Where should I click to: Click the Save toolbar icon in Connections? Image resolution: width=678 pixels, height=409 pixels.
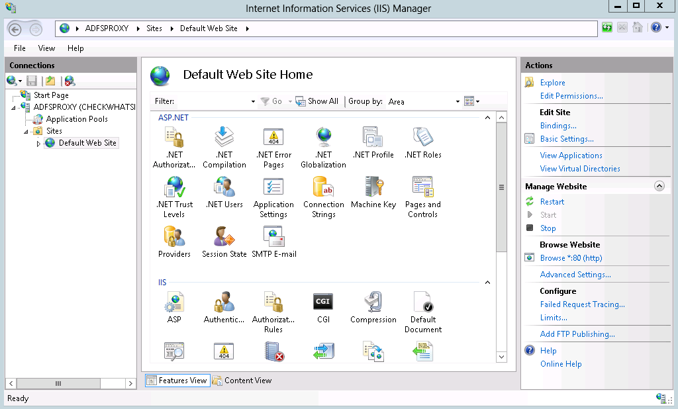pyautogui.click(x=32, y=81)
